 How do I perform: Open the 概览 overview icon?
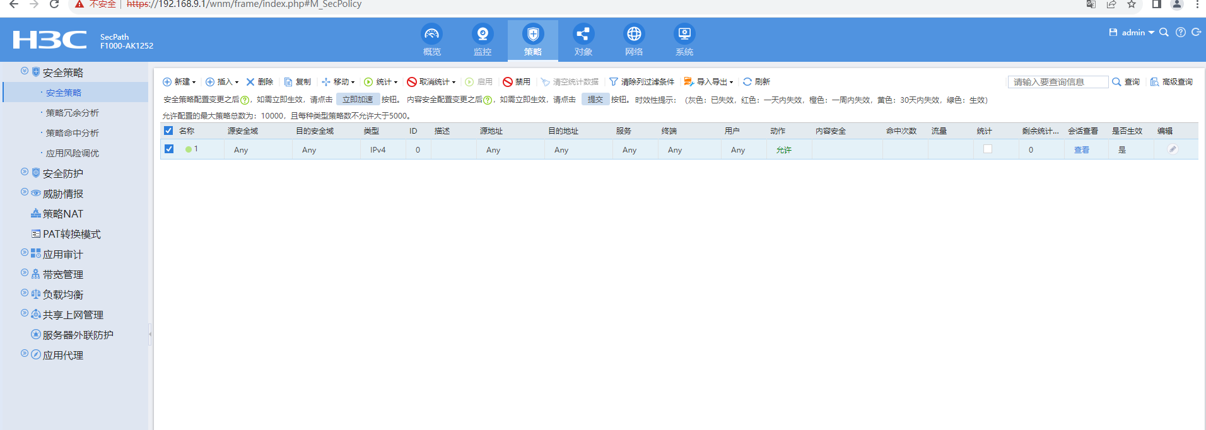[x=431, y=35]
